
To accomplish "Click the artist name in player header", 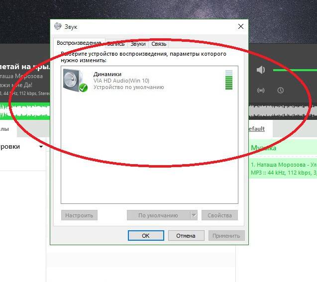I will point(21,76).
